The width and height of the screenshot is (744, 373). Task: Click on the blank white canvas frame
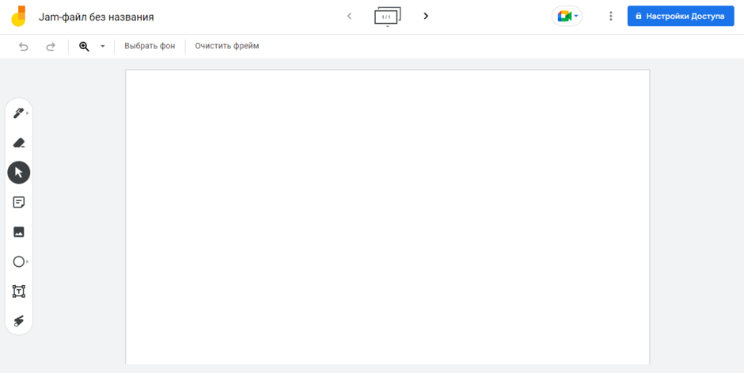point(388,217)
